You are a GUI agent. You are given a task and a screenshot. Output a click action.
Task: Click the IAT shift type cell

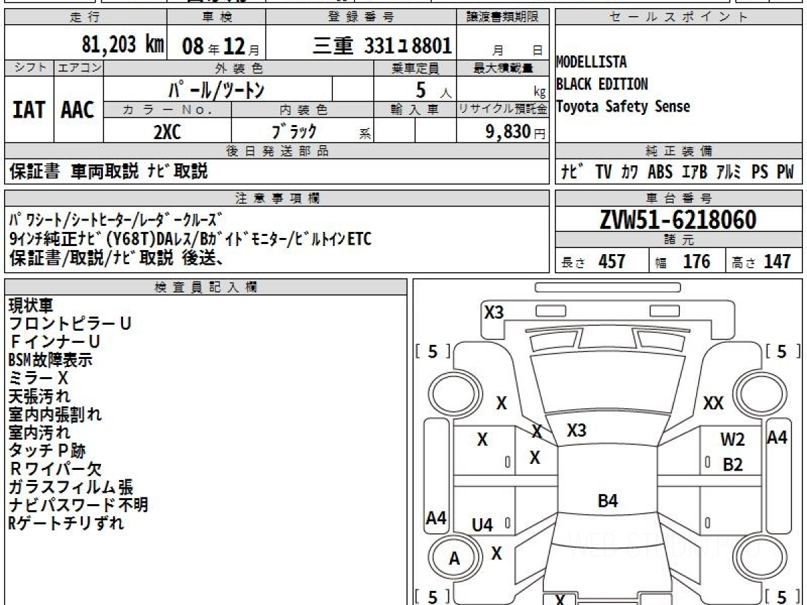29,110
